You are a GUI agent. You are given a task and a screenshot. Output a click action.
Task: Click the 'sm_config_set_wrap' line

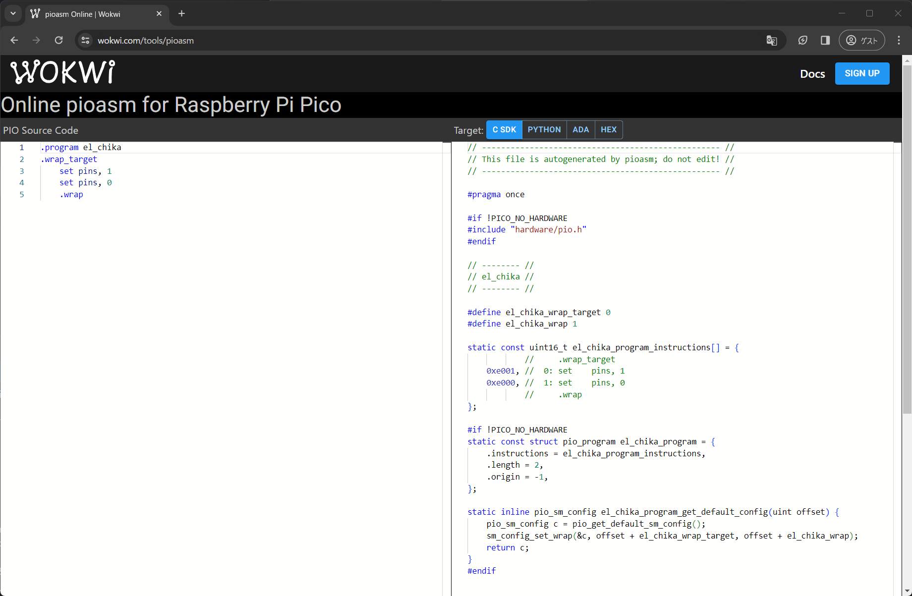(672, 536)
